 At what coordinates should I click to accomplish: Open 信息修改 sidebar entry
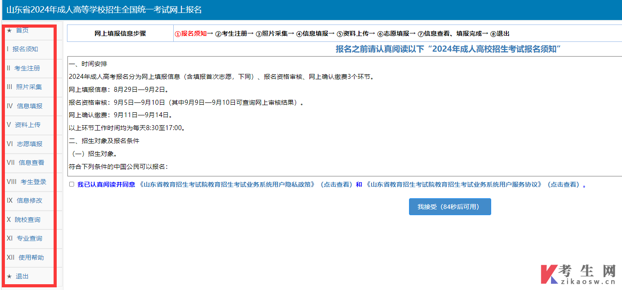coord(29,200)
